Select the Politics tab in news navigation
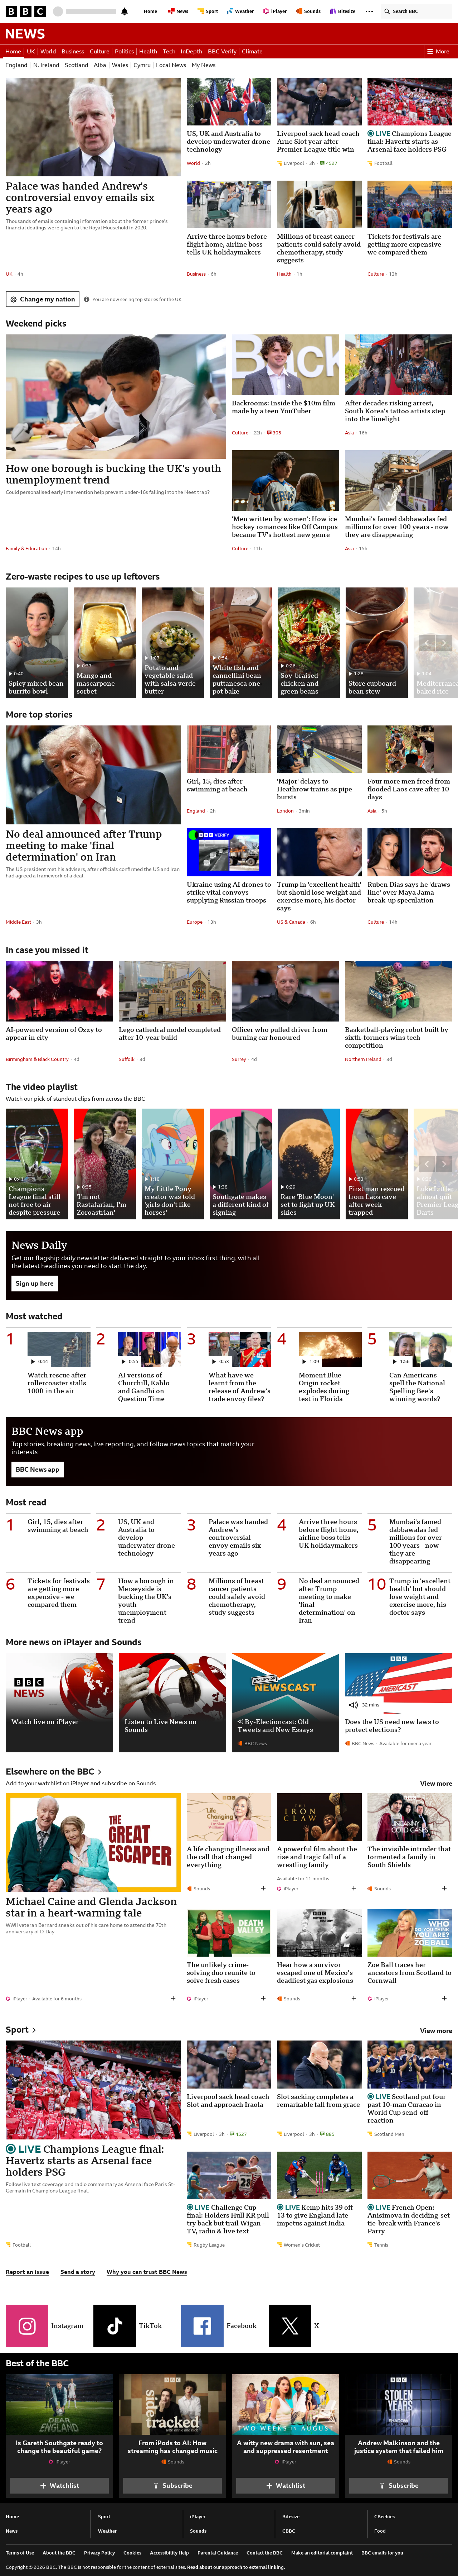Viewport: 458px width, 2576px height. click(124, 51)
